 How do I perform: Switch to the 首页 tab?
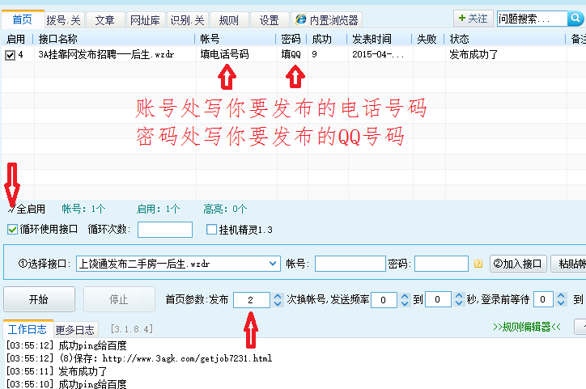[x=23, y=19]
